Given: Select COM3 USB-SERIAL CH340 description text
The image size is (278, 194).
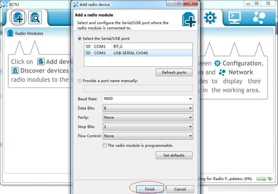Looking at the screenshot, I should pyautogui.click(x=131, y=53).
